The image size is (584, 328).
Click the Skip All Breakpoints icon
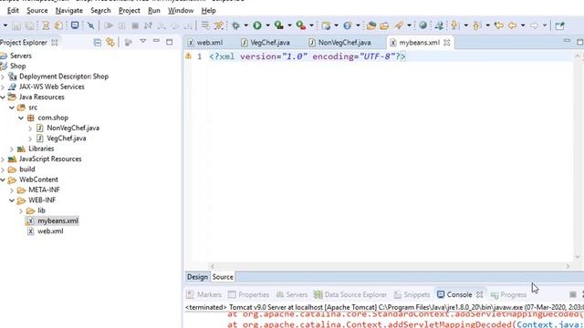pyautogui.click(x=90, y=26)
